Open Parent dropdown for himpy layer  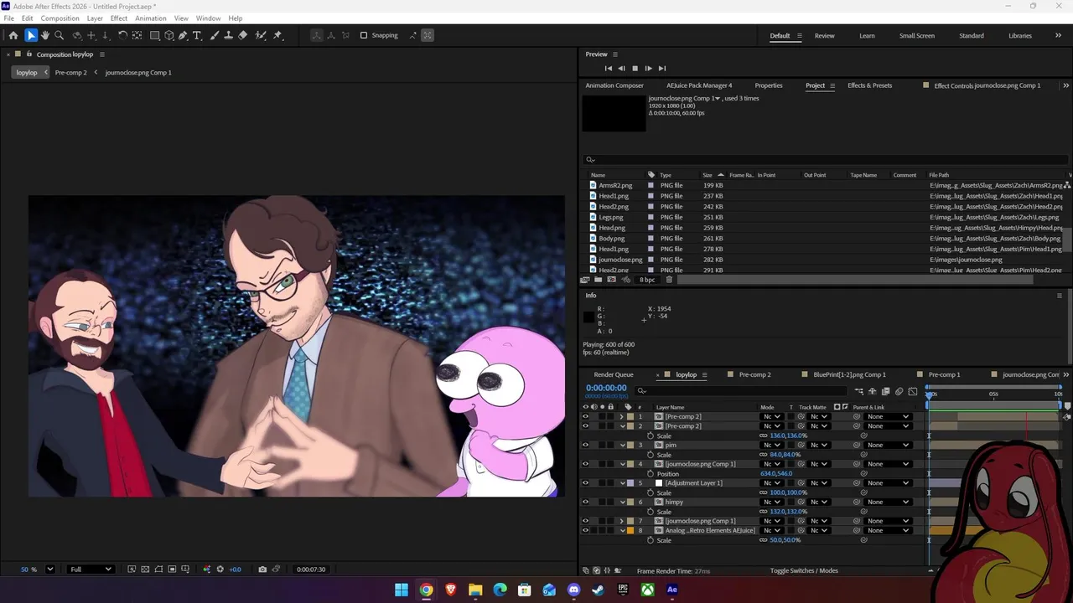tap(889, 502)
